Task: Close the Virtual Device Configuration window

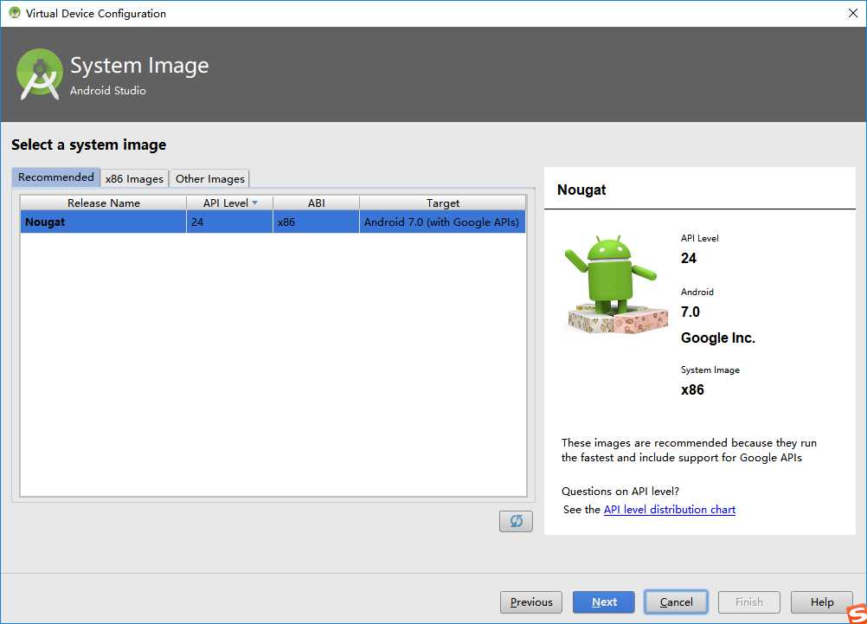Action: [852, 13]
